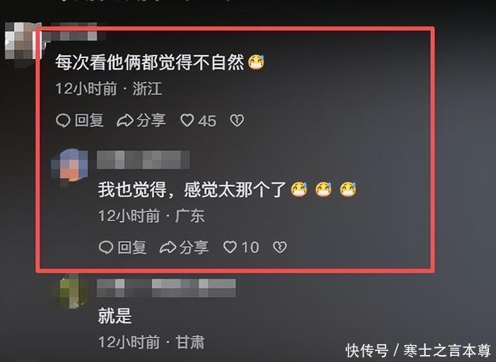Dislike the Guangdong reply with broken heart
This screenshot has width=496, height=362.
click(x=280, y=247)
